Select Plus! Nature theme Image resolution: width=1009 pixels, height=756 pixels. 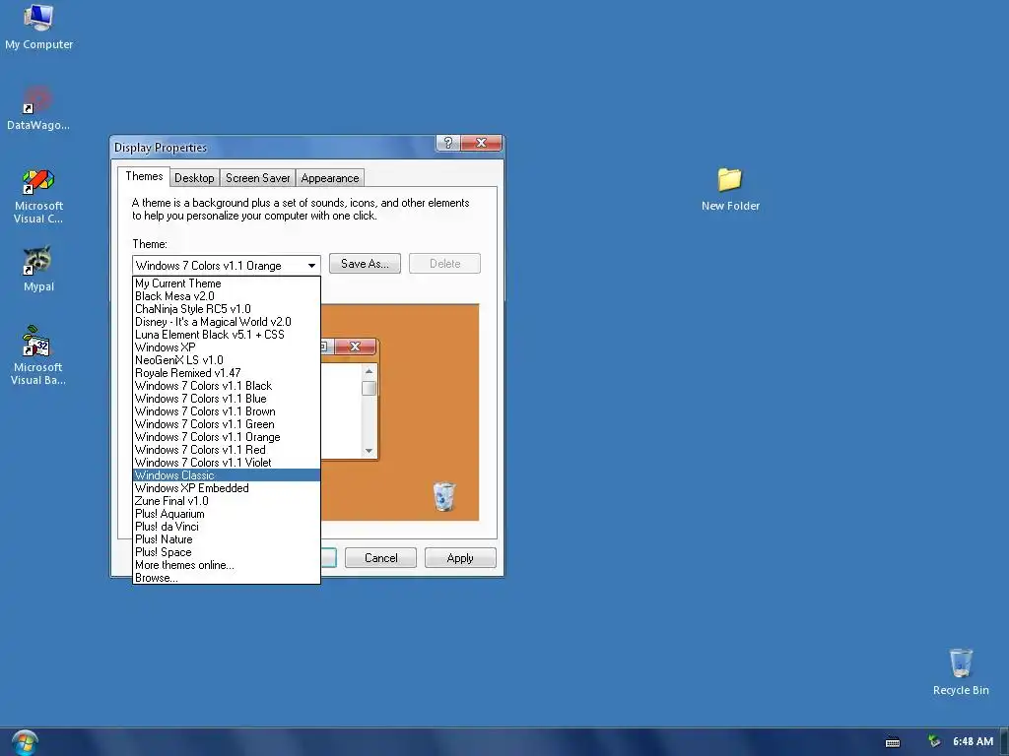227,539
